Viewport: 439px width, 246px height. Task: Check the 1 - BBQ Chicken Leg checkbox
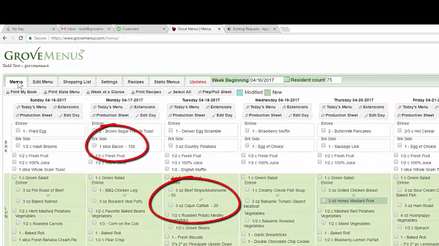coord(95,189)
